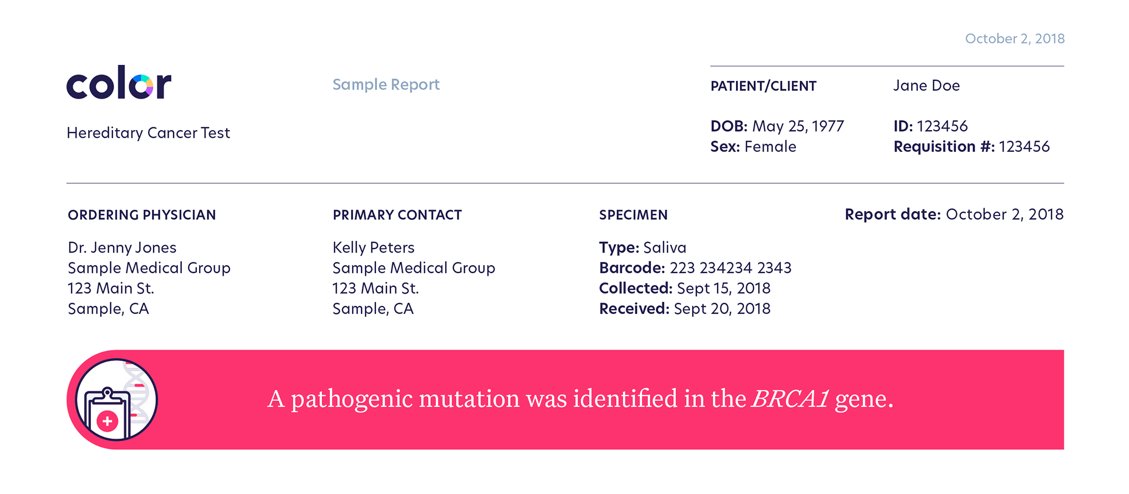Click the PATIENT/CLIENT heading
1129x494 pixels.
[x=764, y=86]
